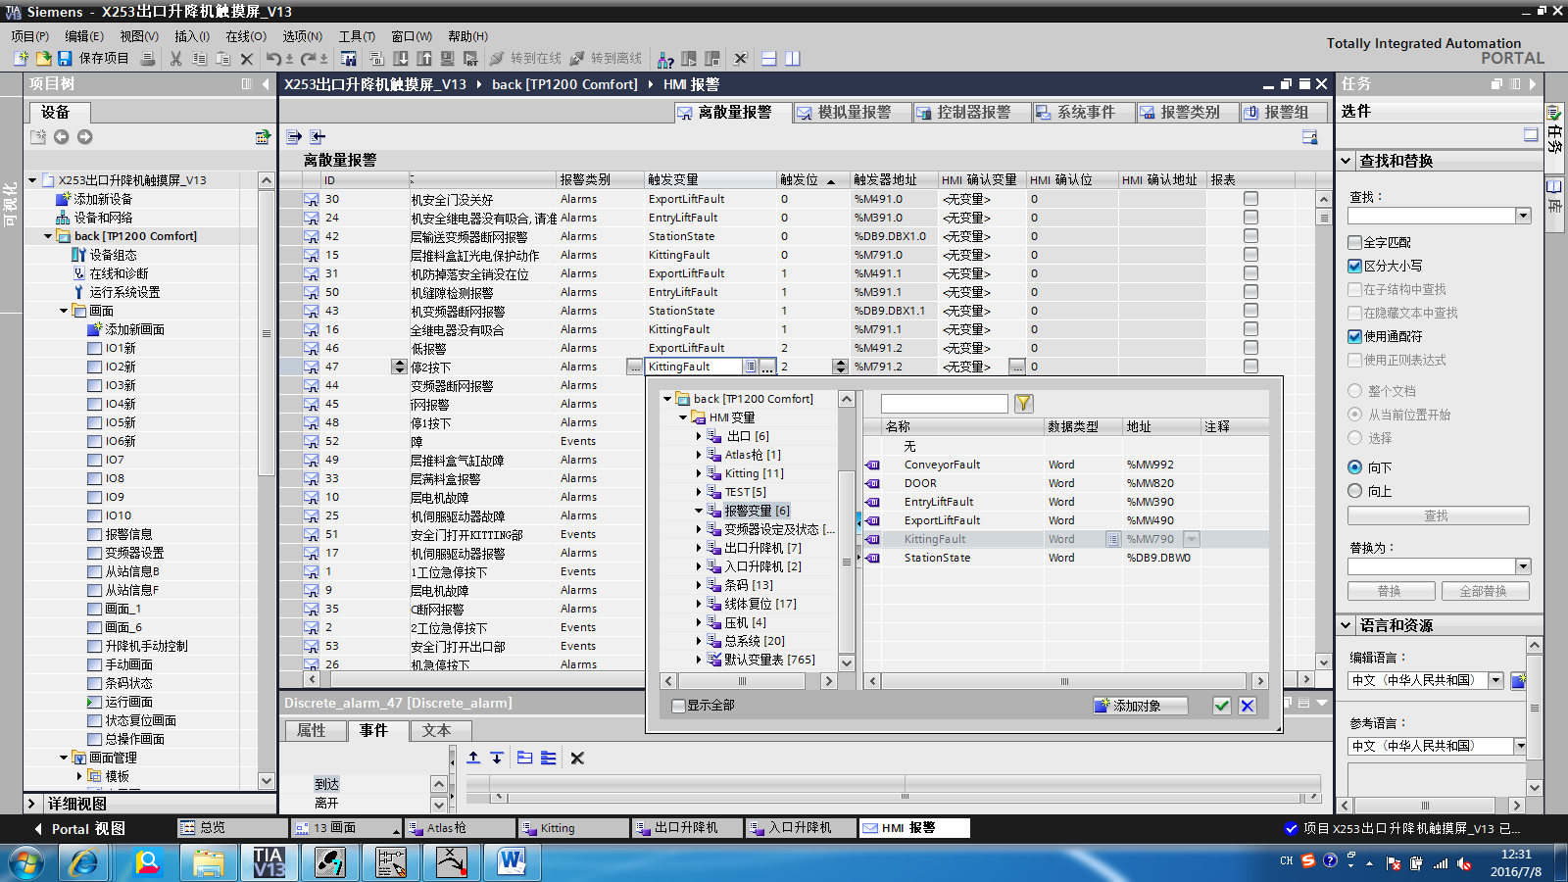
Task: Open the 项目(P) menu
Action: 30,36
